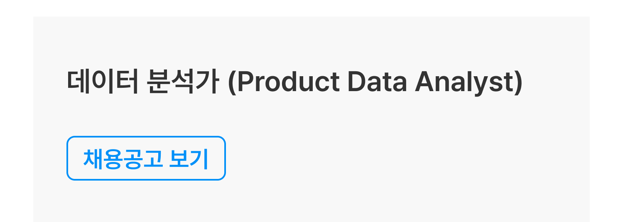Viewport: 623px width, 222px height.
Task: Select the 데이터 분석가 job card
Action: pos(311,119)
